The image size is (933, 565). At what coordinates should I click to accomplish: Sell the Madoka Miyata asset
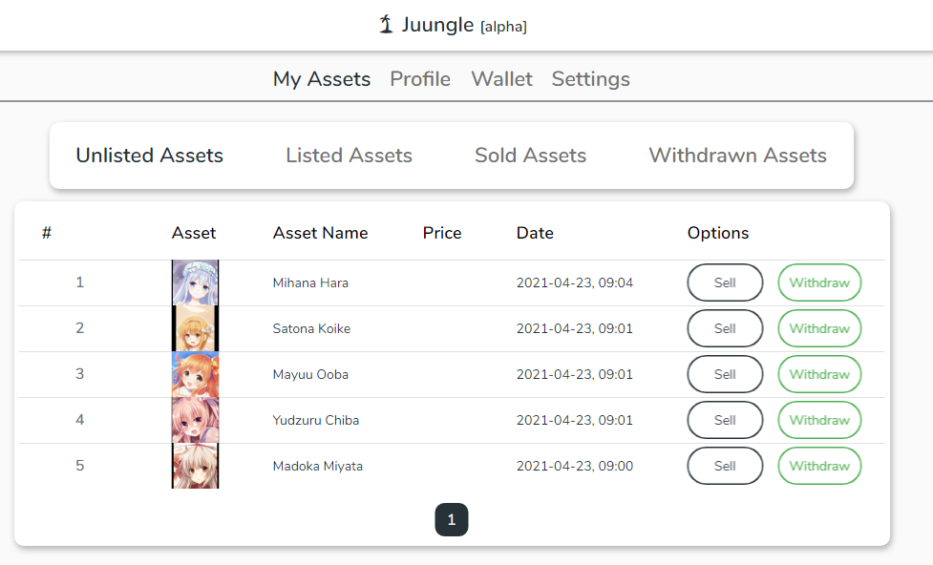[x=725, y=466]
